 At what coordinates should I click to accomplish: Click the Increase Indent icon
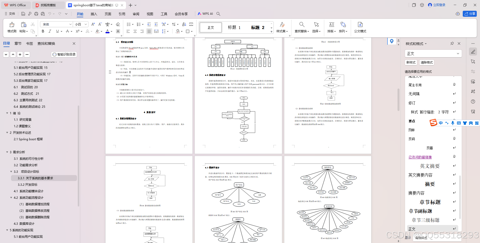pos(156,24)
